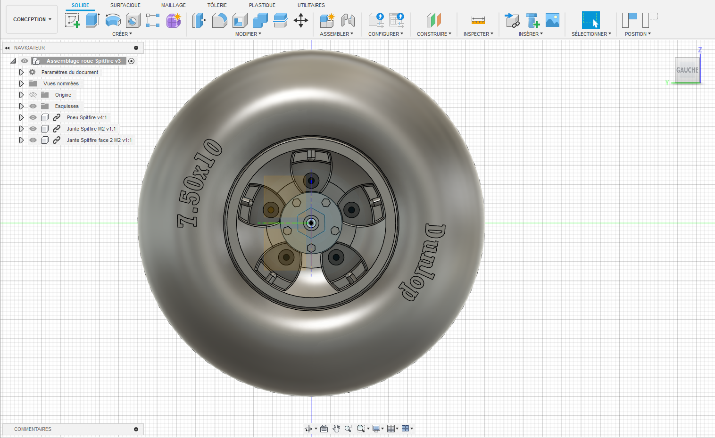This screenshot has height=438, width=715.
Task: Switch to the MAILLAGE tab
Action: point(174,5)
